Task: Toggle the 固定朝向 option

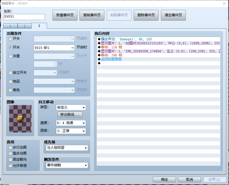Action: (x=10, y=159)
